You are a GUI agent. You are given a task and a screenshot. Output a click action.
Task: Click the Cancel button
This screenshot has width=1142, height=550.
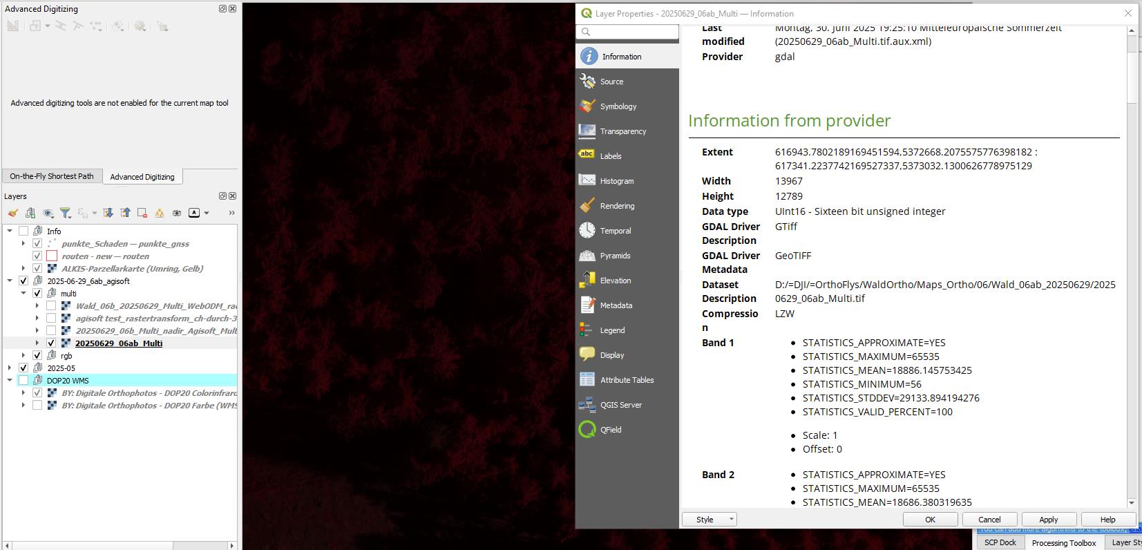tap(989, 520)
